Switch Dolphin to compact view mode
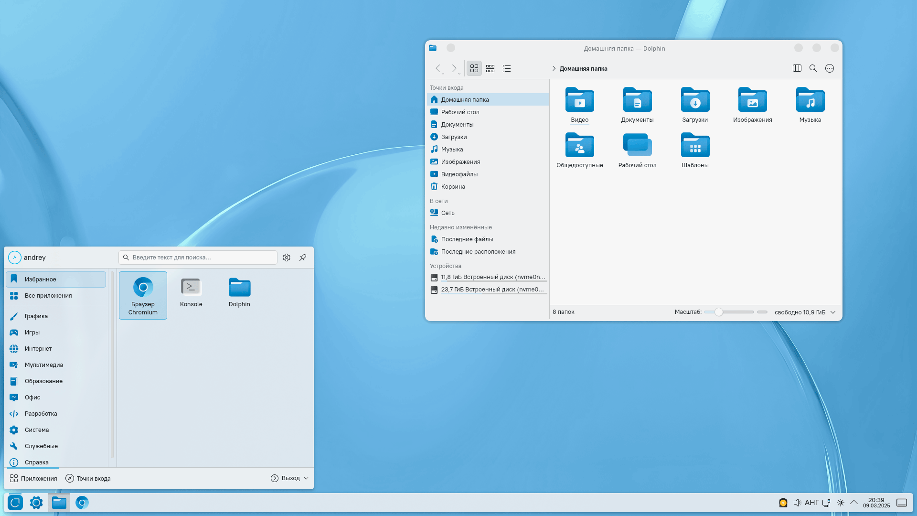Screen dimensions: 917x516 point(490,69)
